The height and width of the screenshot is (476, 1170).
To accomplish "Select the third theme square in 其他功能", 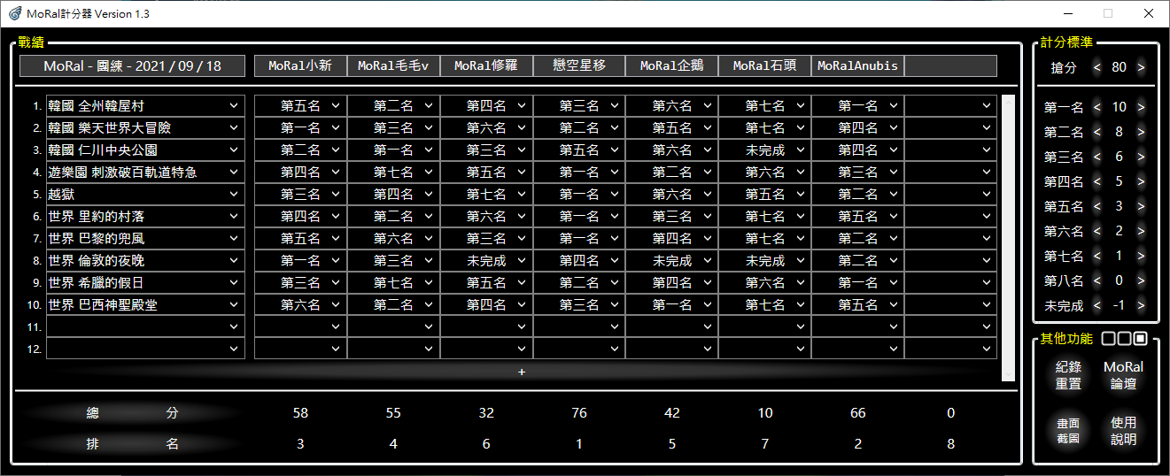I will (x=1140, y=339).
